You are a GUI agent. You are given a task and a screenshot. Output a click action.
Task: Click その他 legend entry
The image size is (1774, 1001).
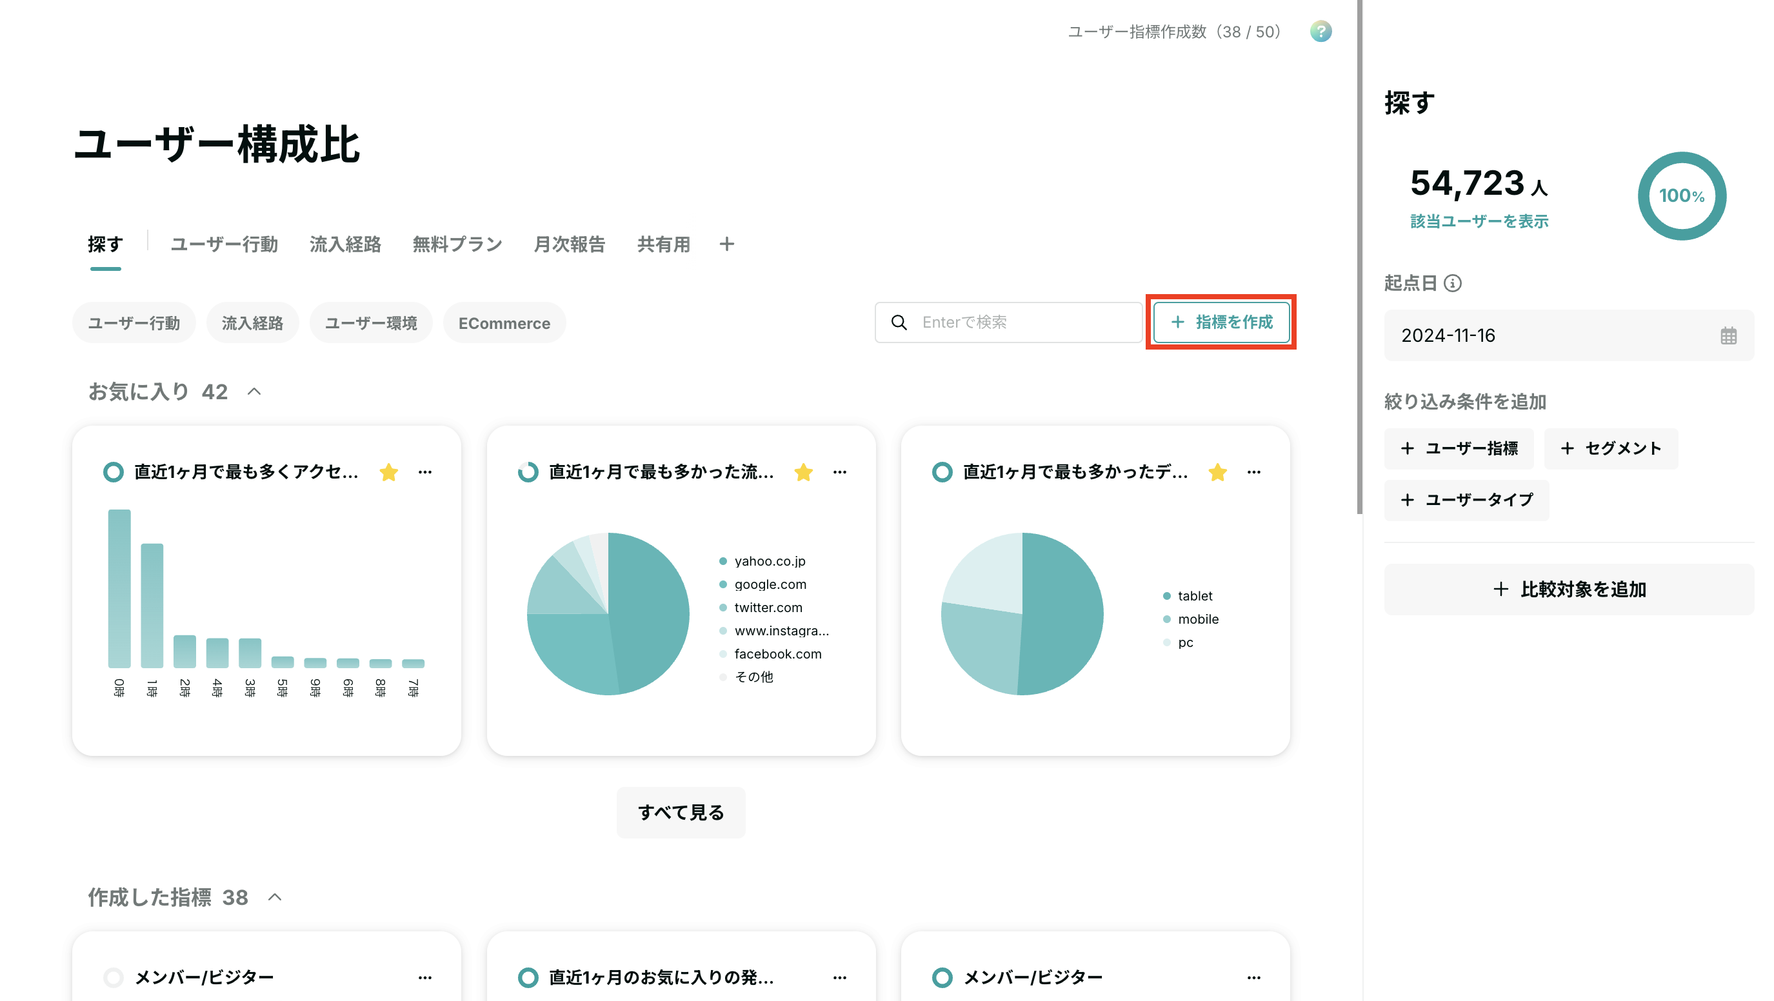(746, 677)
